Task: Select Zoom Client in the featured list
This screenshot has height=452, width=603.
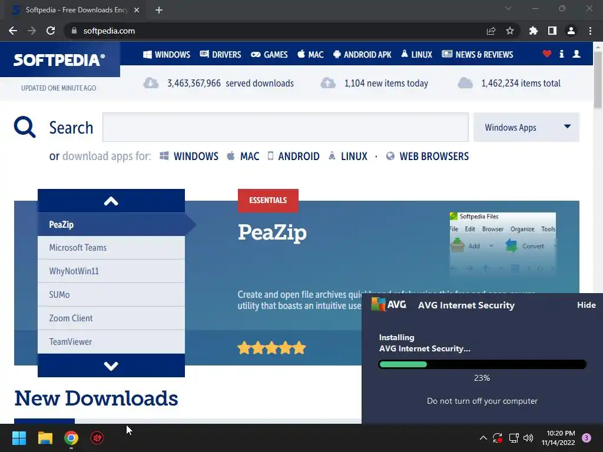Action: [111, 318]
